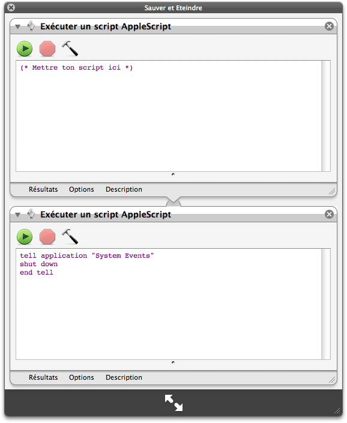347x423 pixels.
Task: Click in the shut down script text area
Action: 169,304
